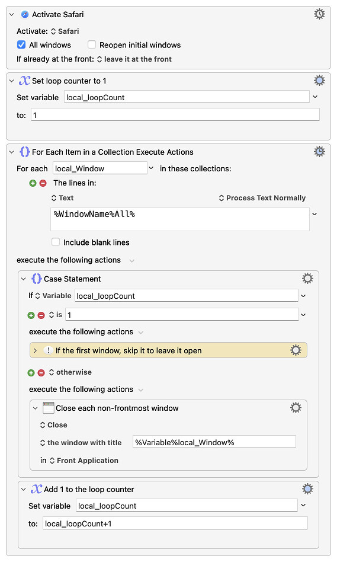
Task: Open 'leave it at the front' popup
Action: coord(134,59)
